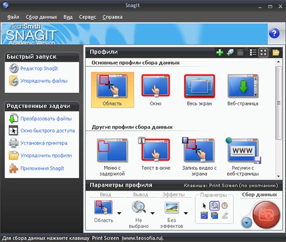
Task: Select the Веб-страница capture profile
Action: pyautogui.click(x=243, y=90)
